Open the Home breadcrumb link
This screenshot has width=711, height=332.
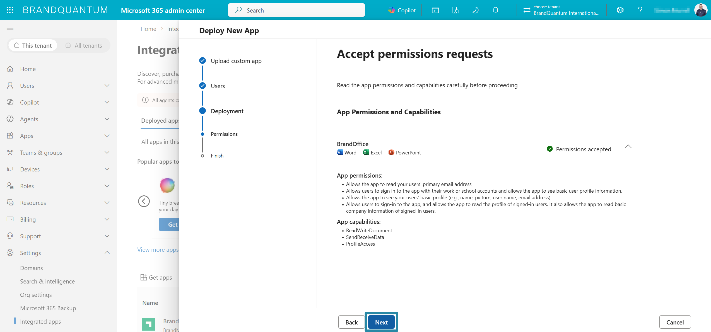pyautogui.click(x=148, y=29)
